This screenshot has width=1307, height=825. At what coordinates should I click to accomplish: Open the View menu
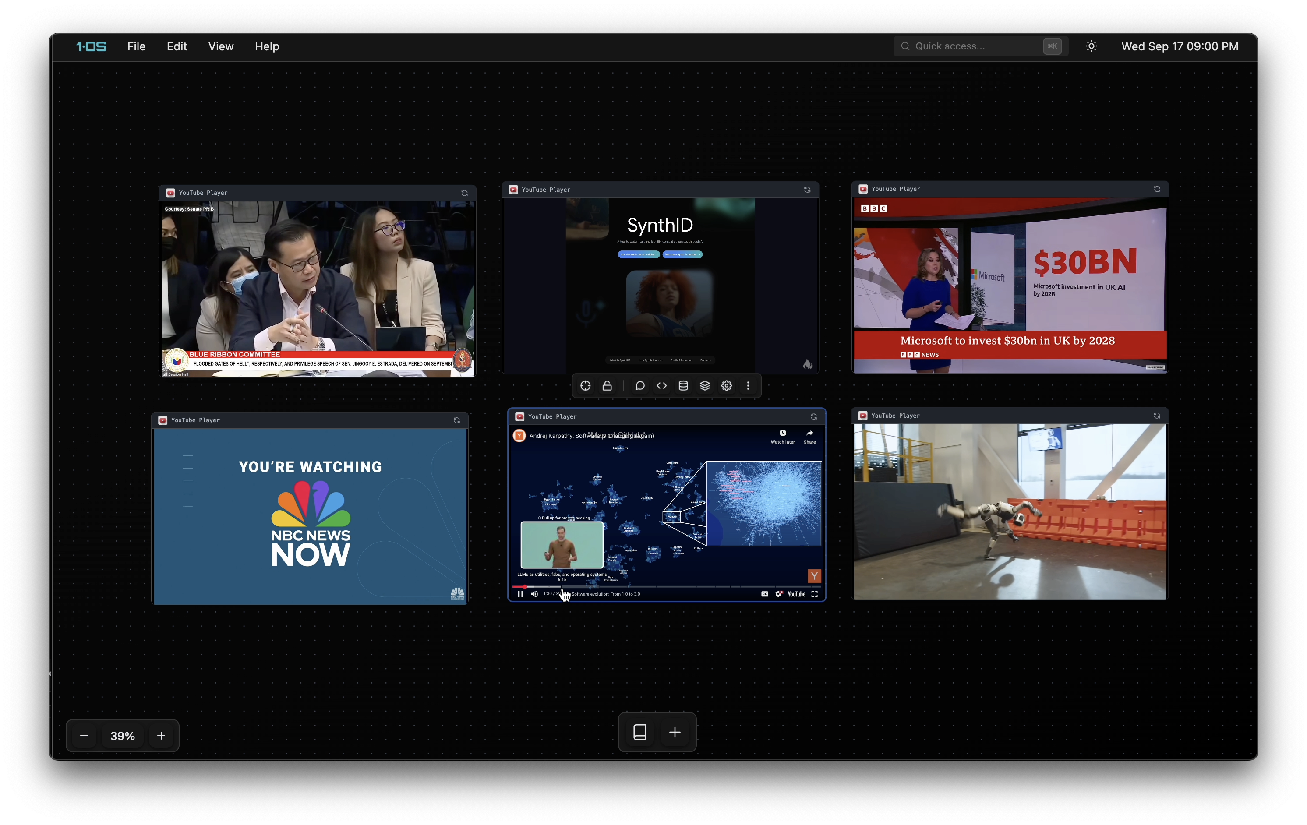pyautogui.click(x=220, y=47)
